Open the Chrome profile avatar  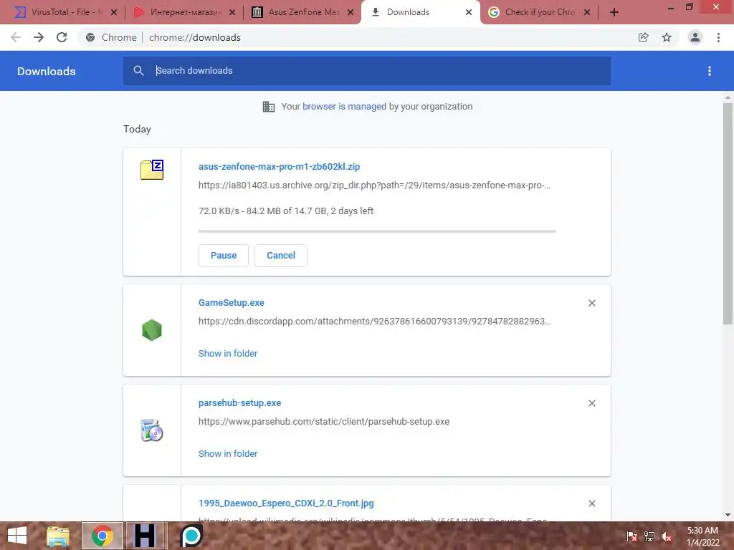tap(695, 37)
